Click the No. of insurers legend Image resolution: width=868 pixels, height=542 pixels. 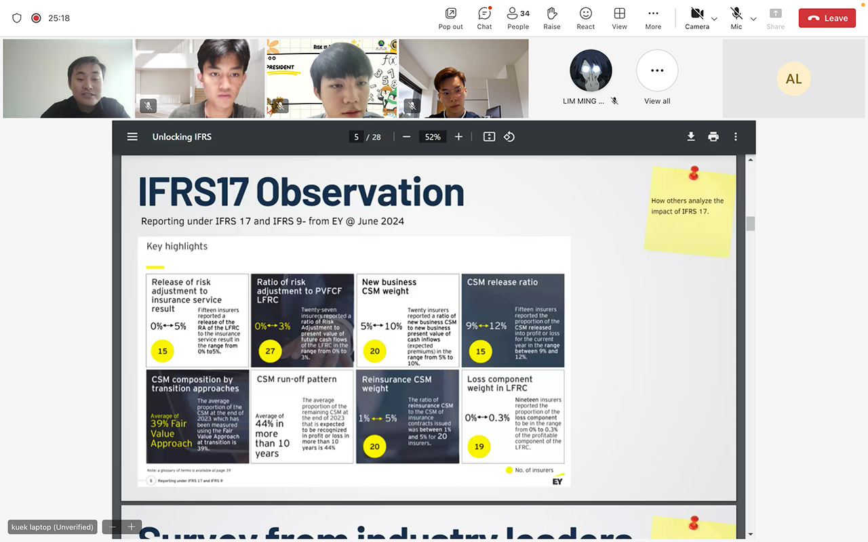click(x=530, y=470)
